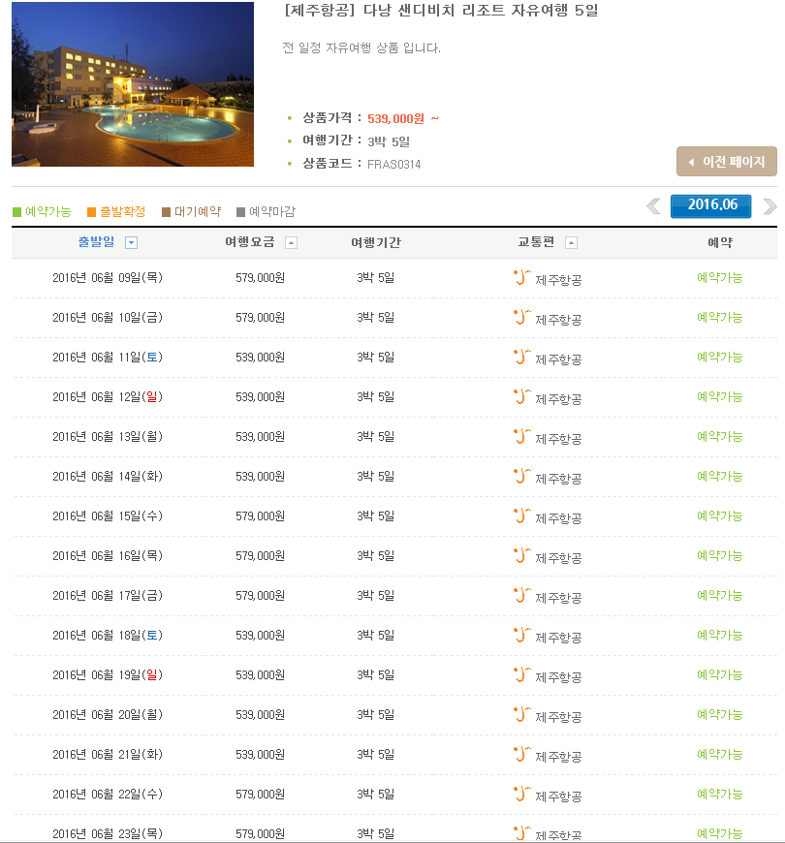This screenshot has height=843, width=785.
Task: Select date 2016년 06월 09일(목)
Action: coord(108,277)
